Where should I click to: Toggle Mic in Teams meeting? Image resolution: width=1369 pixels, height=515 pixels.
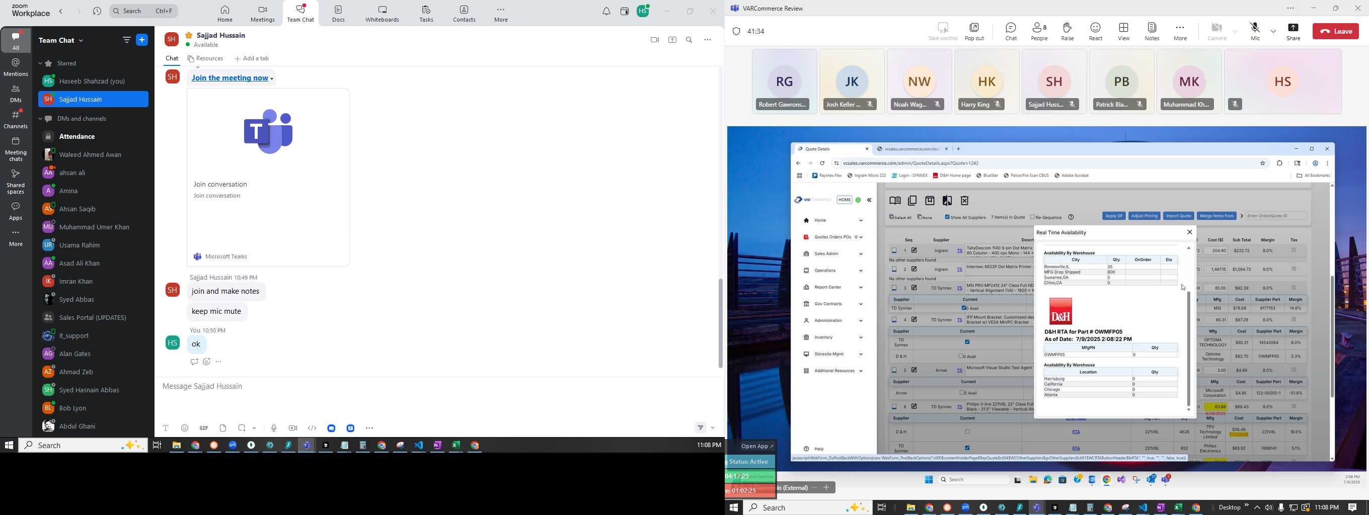click(x=1255, y=31)
